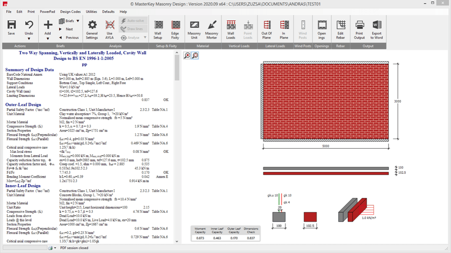Click the Outer-Leaf Design heading

click(x=23, y=105)
